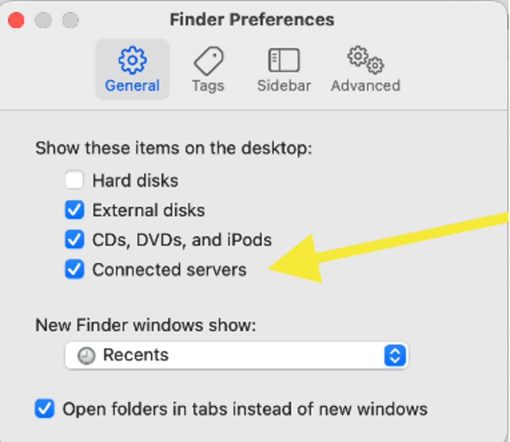
Task: Expand the New Finder windows show dropdown
Action: click(x=236, y=355)
